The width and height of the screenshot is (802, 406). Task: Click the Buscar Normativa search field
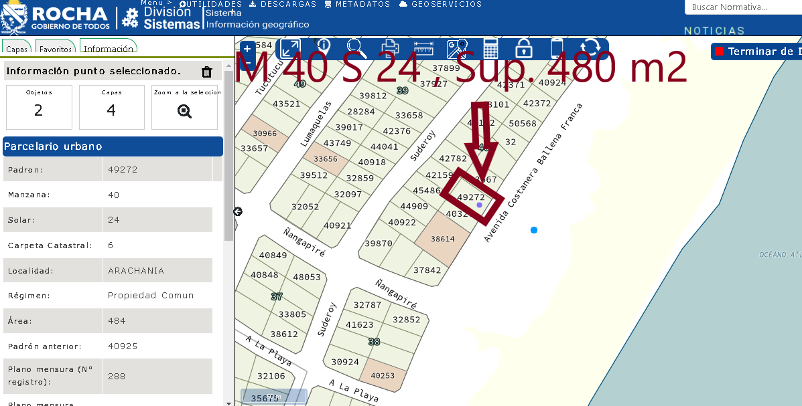742,7
